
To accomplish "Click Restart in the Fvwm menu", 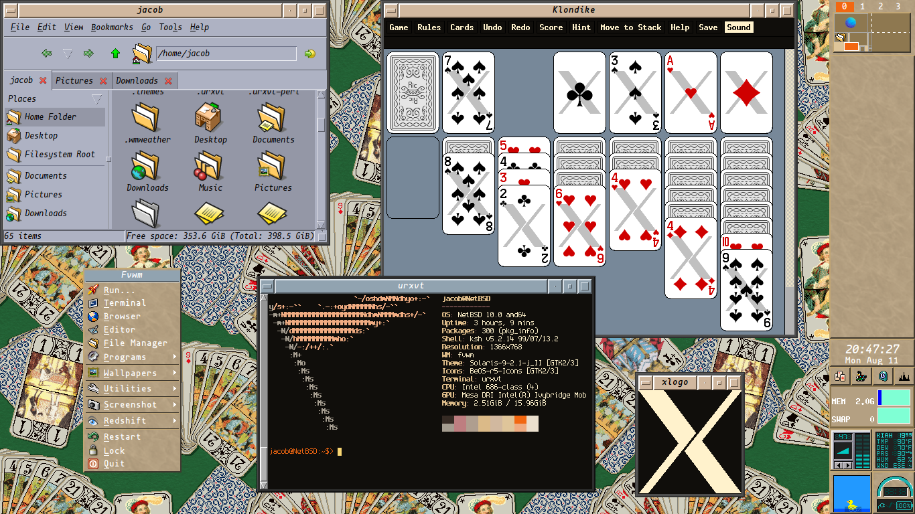I will click(x=133, y=437).
